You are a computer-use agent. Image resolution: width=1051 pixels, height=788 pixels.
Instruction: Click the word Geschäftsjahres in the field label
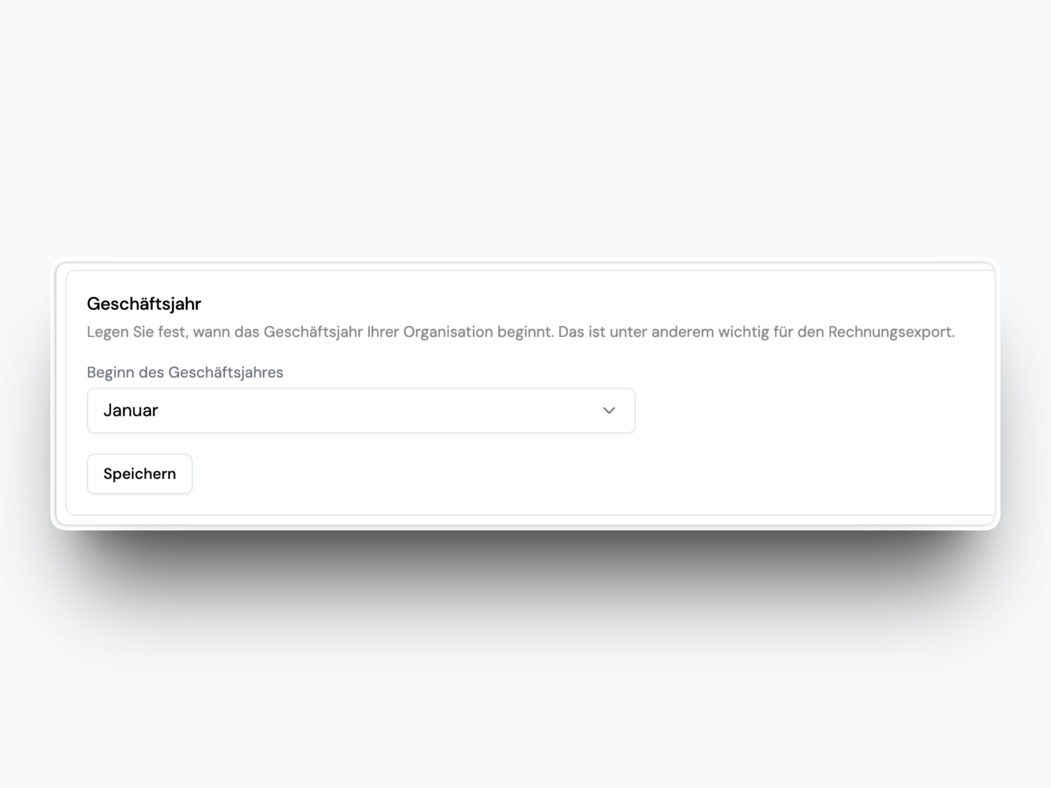(x=226, y=373)
